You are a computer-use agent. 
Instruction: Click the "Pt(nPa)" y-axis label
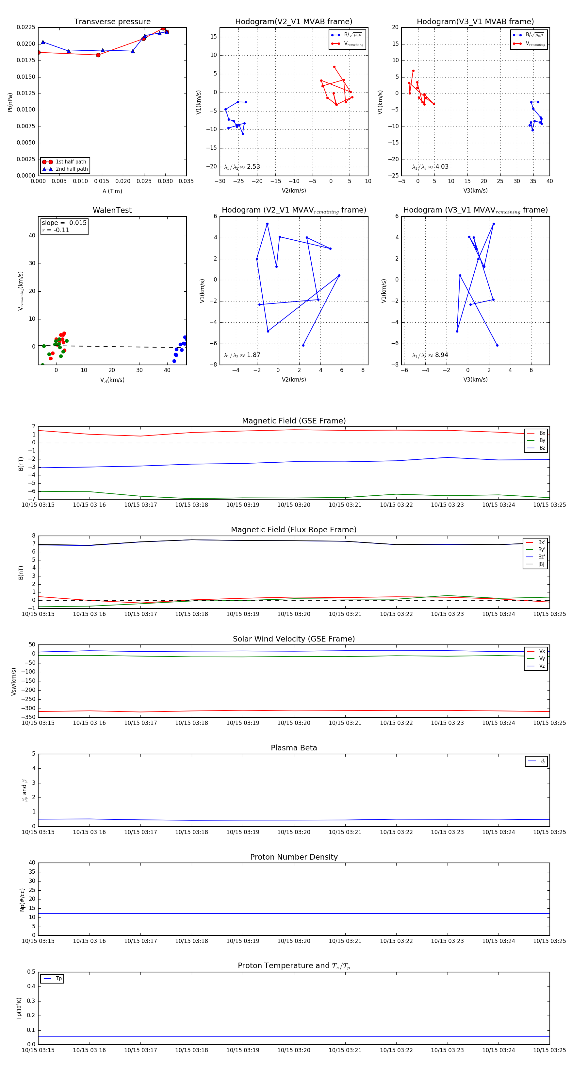click(x=10, y=102)
